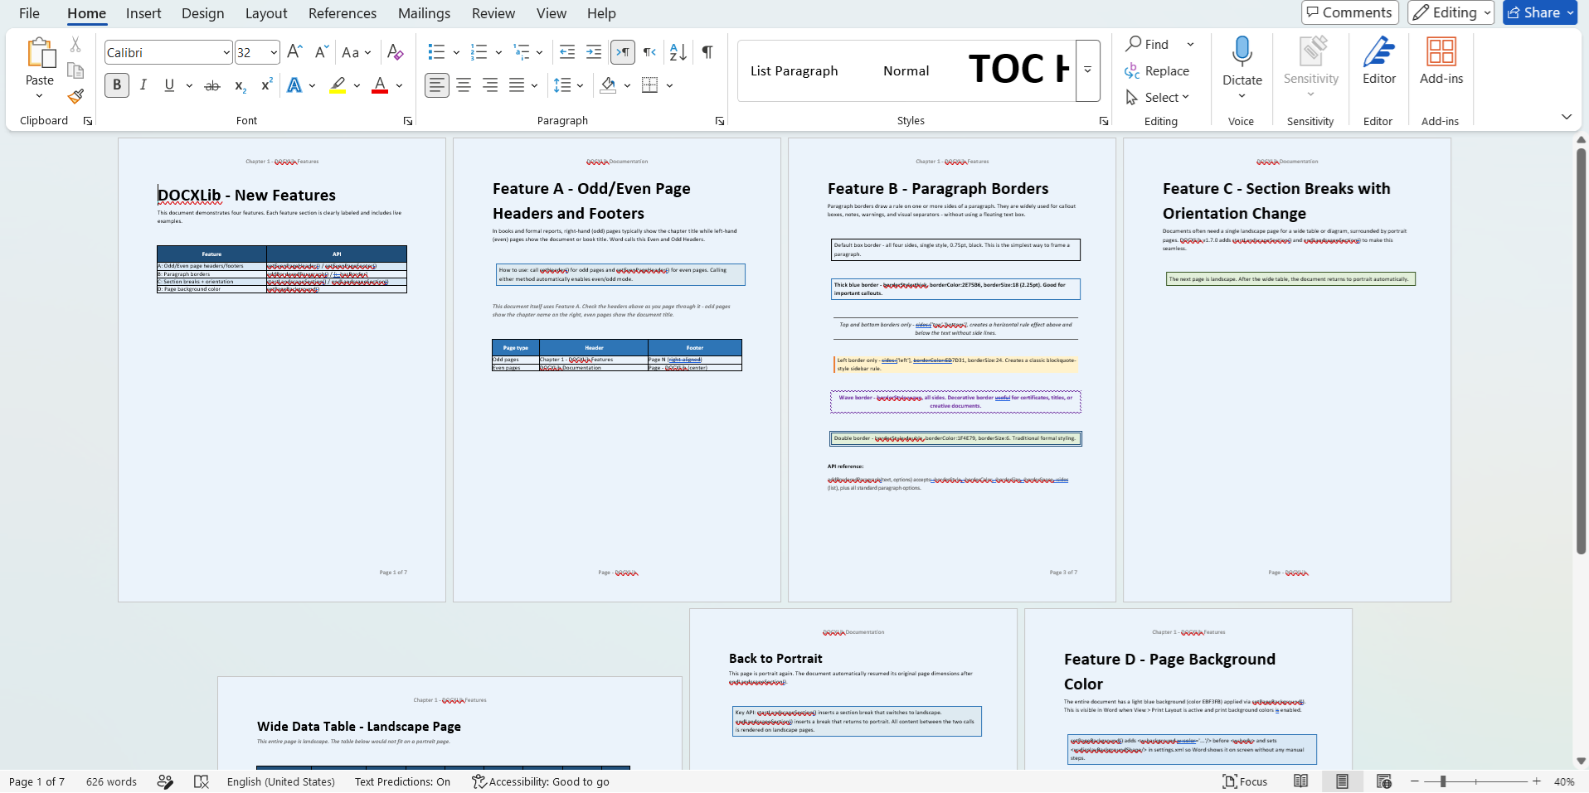
Task: Select the Feature B page thumbnail
Action: tap(952, 370)
